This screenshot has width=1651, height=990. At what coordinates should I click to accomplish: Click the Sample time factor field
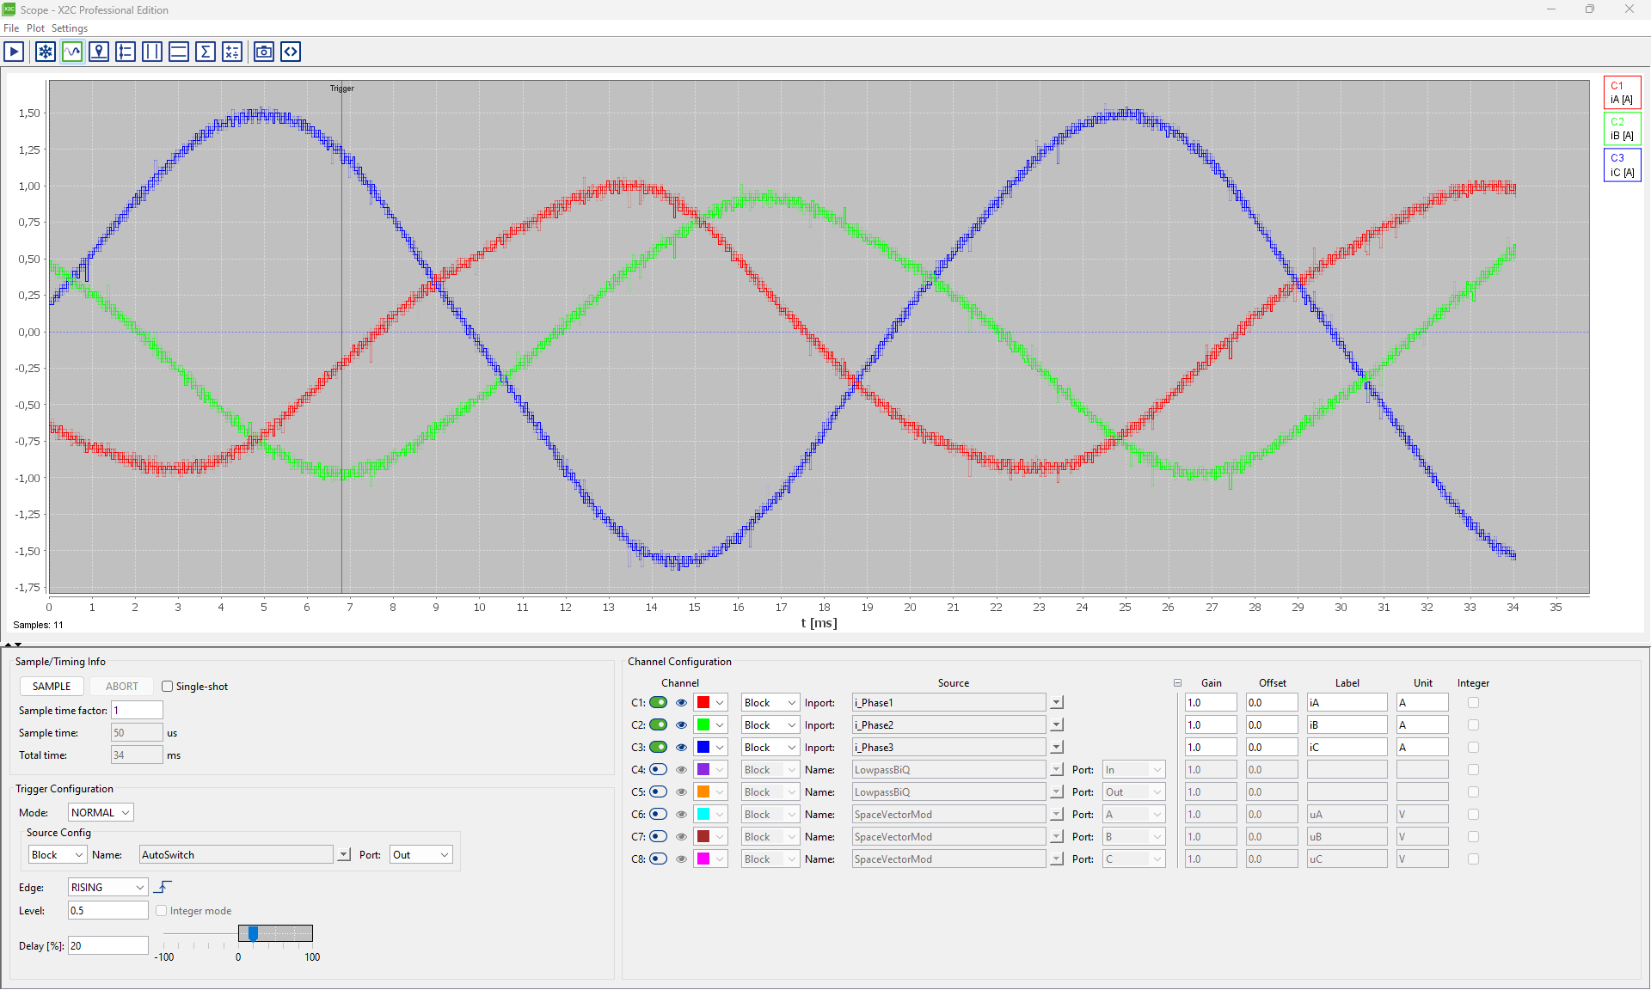point(137,711)
